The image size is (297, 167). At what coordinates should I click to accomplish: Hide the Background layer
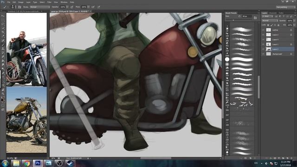[263, 54]
